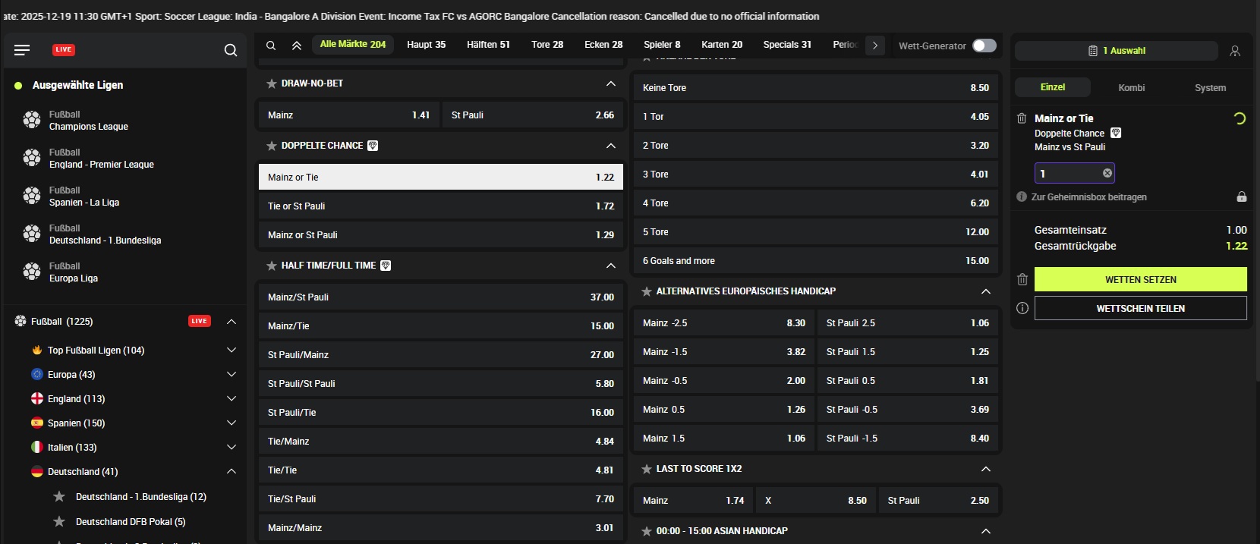The image size is (1260, 544).
Task: Open the user account profile icon
Action: [1235, 51]
